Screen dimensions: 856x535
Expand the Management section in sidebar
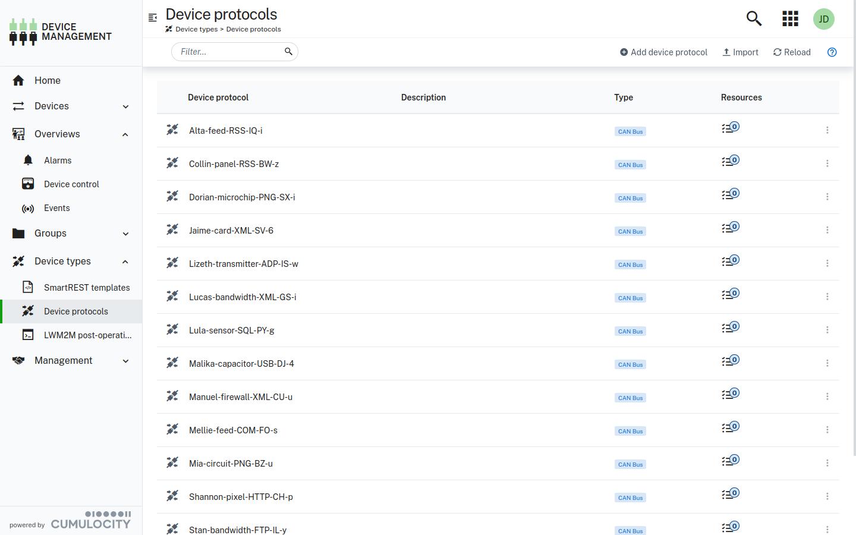(x=71, y=360)
